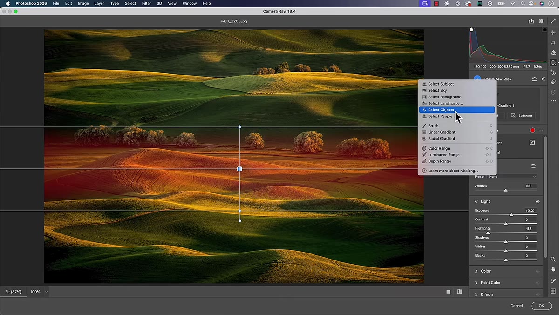Image resolution: width=559 pixels, height=315 pixels.
Task: Click the Highlights slider handle
Action: coord(488,233)
